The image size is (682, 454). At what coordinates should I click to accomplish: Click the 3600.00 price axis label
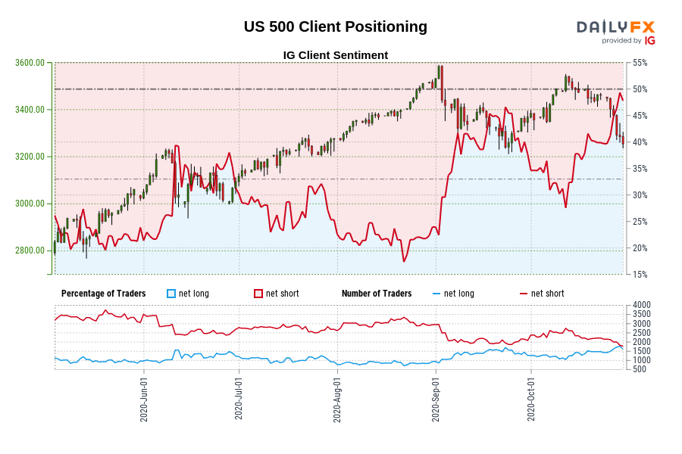tap(30, 63)
